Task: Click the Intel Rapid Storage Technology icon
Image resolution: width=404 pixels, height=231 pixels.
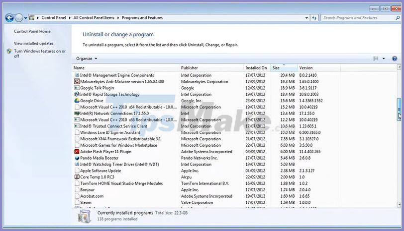Action: [77, 95]
